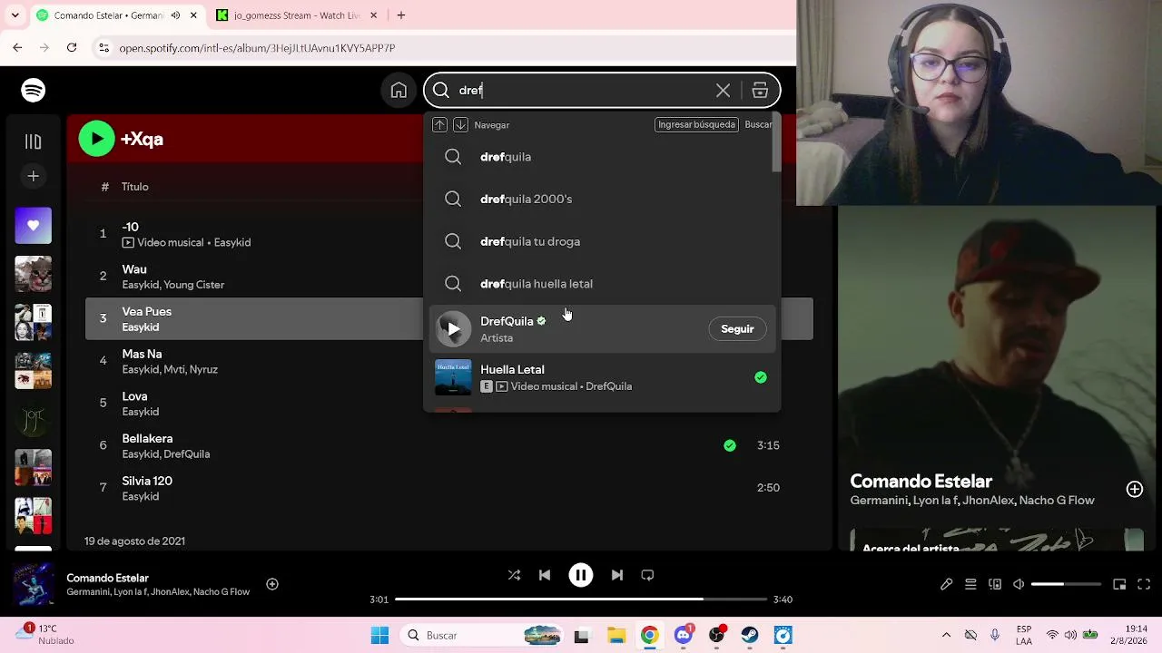The width and height of the screenshot is (1162, 653).
Task: Add current song to Liked Songs in player bar
Action: click(272, 584)
